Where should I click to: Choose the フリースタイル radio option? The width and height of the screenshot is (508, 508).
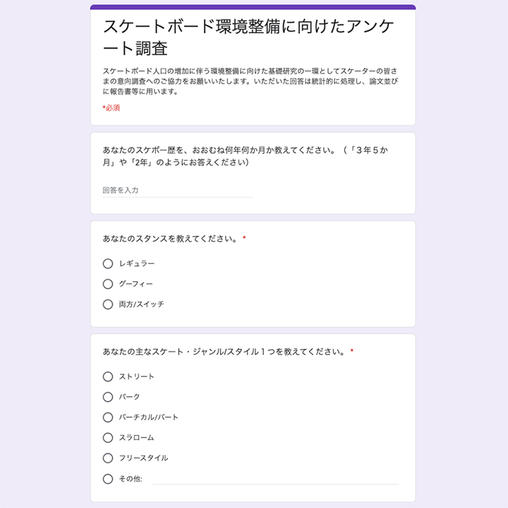[108, 458]
